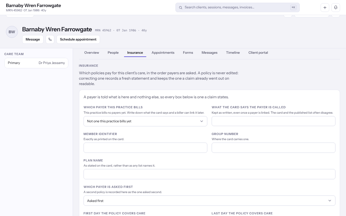Click 'MRN 45962 · 07 Jan 1986 · 40y' next to large name
This screenshot has width=346, height=216.
click(121, 30)
